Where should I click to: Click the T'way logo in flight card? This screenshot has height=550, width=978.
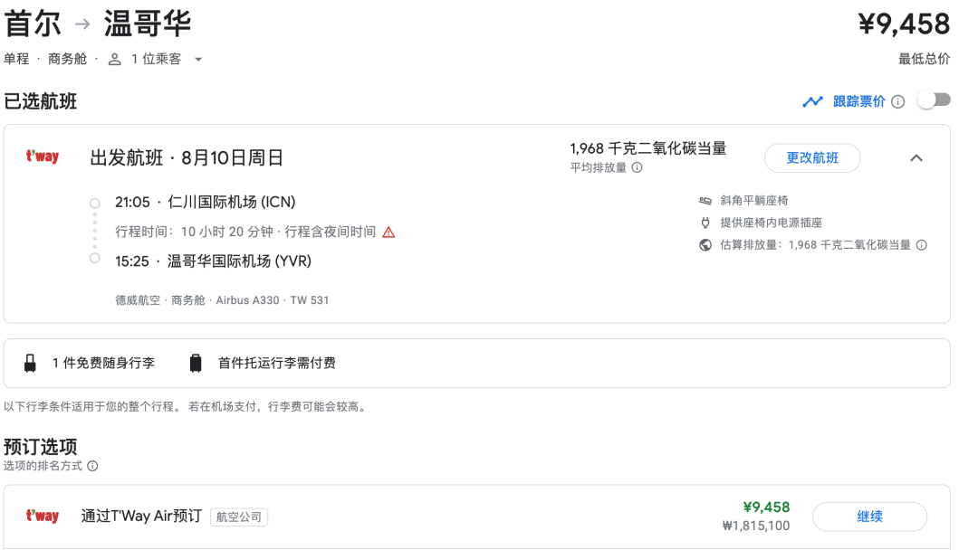(42, 157)
